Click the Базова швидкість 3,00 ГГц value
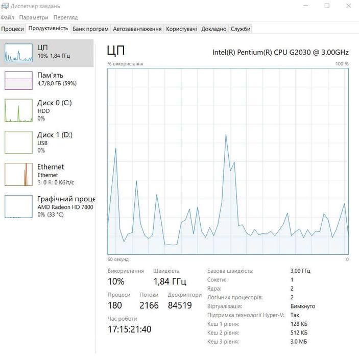 pos(300,271)
